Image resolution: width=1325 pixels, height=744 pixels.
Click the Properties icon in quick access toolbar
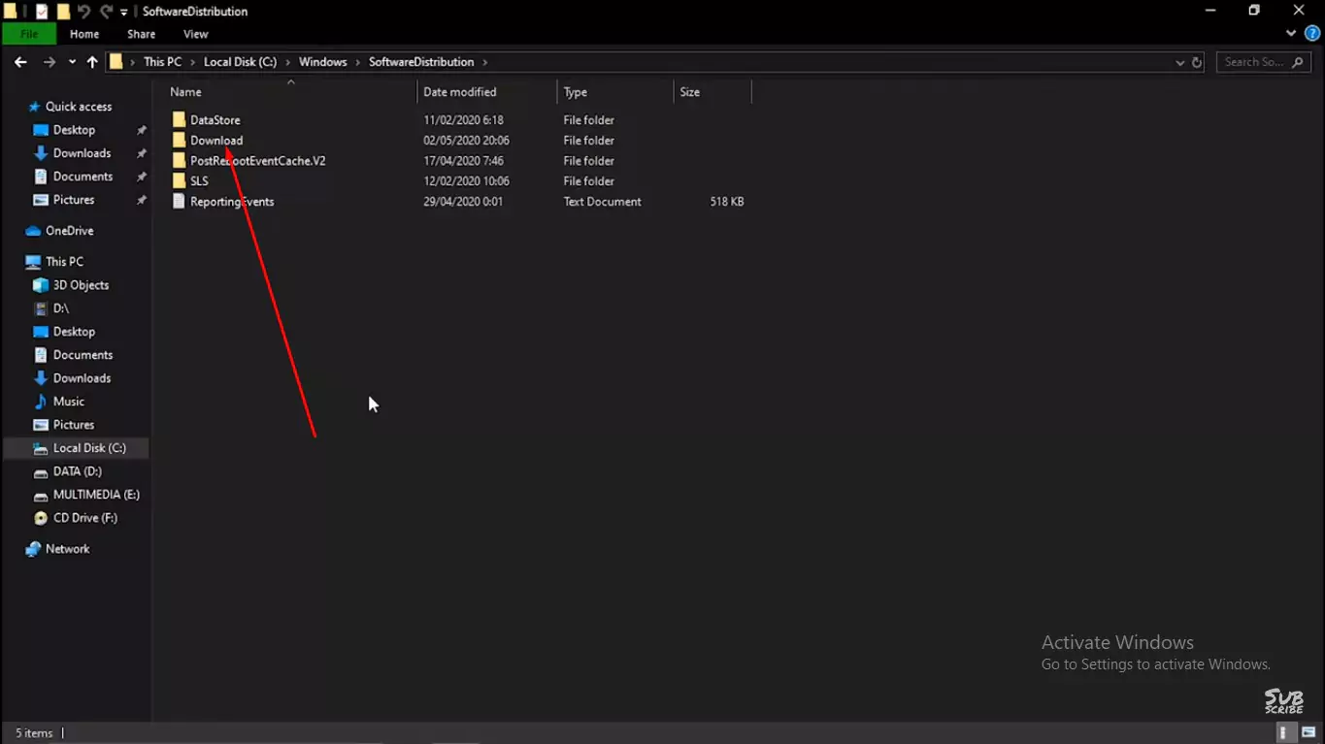[x=42, y=12]
